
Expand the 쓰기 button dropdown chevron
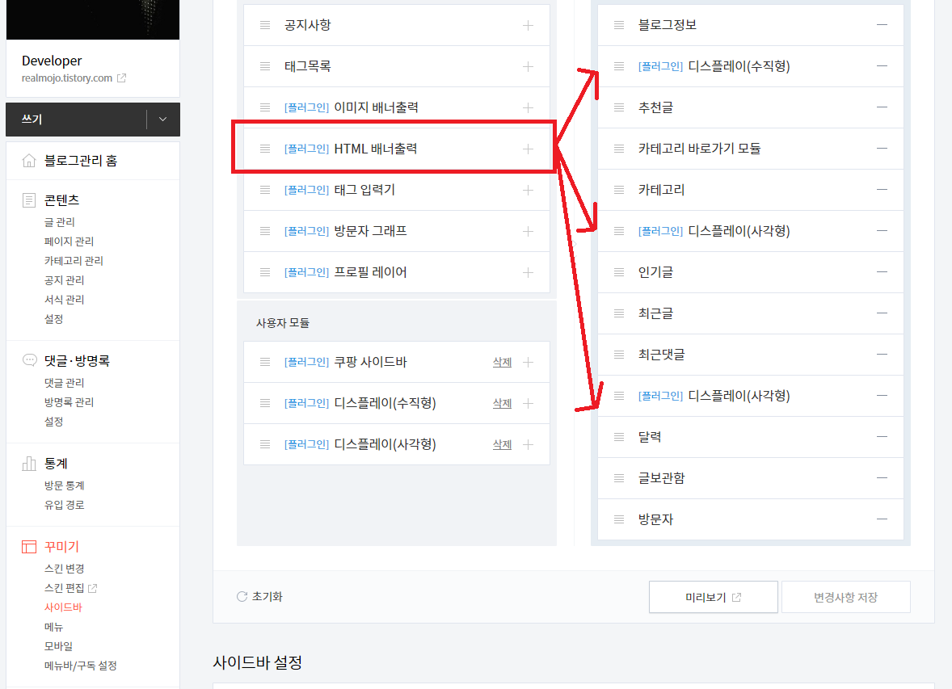[164, 119]
